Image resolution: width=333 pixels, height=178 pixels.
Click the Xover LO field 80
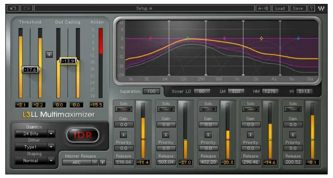(x=202, y=91)
